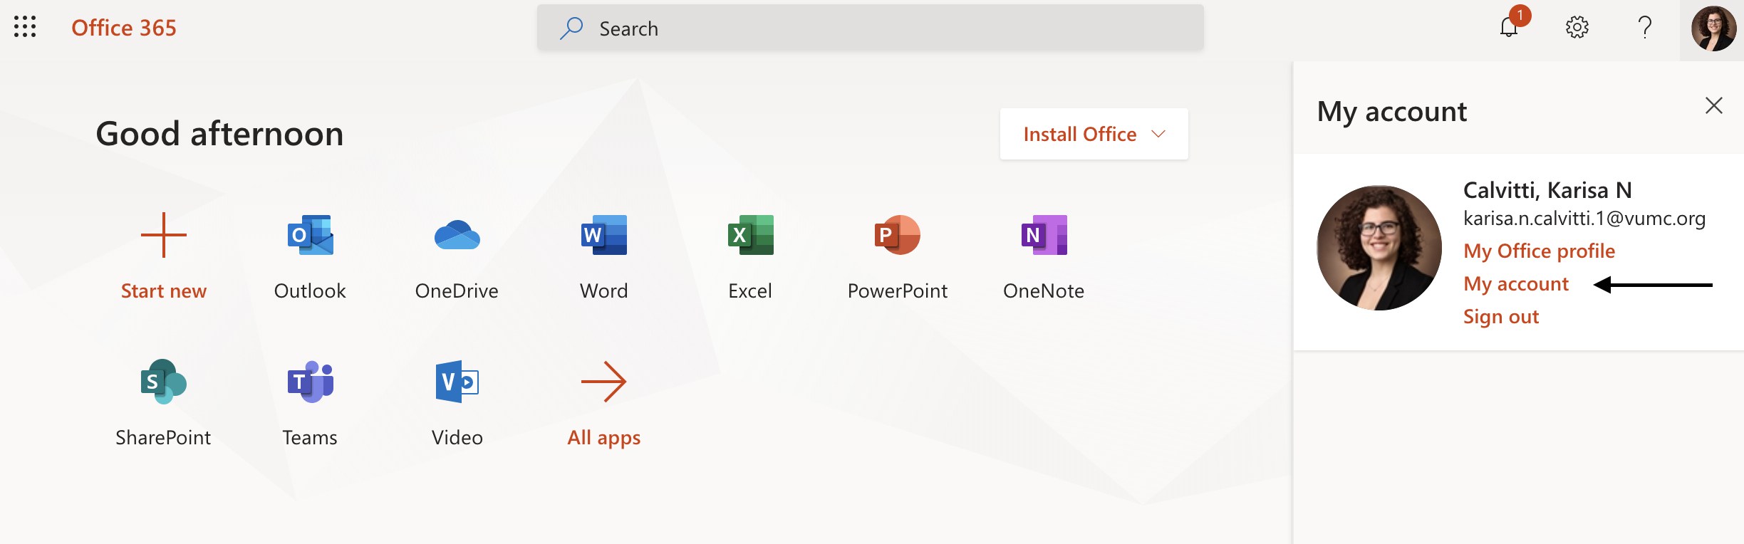Open PowerPoint app icon
The width and height of the screenshot is (1744, 544).
897,236
